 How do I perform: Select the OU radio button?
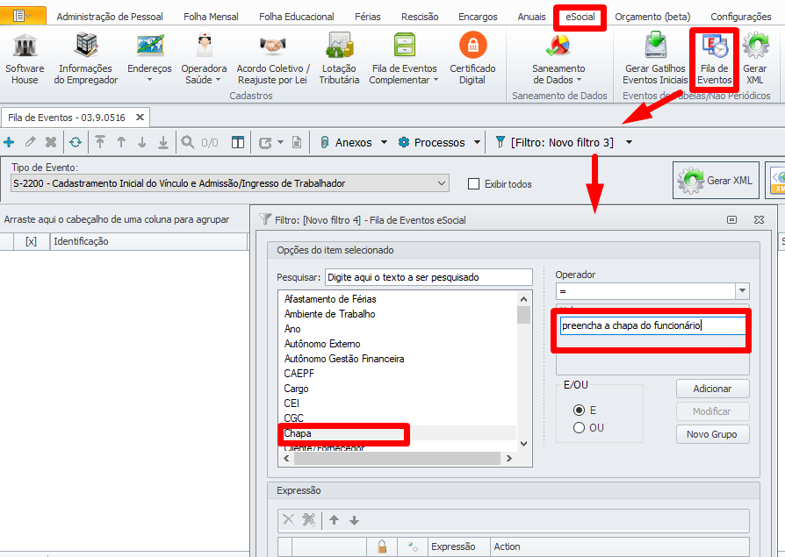pyautogui.click(x=579, y=428)
